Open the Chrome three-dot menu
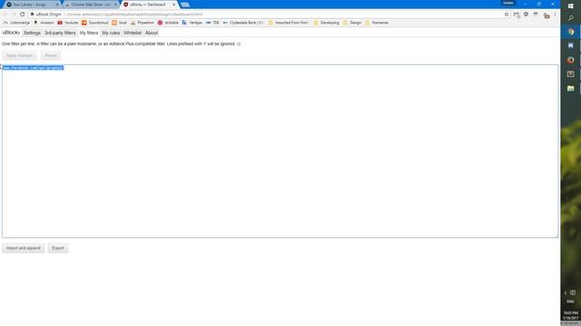581x326 pixels. click(x=555, y=14)
